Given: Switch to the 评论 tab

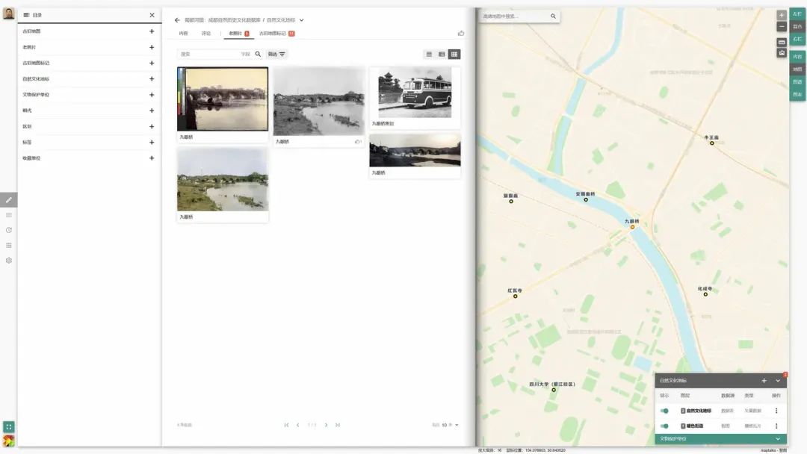Looking at the screenshot, I should coord(205,34).
